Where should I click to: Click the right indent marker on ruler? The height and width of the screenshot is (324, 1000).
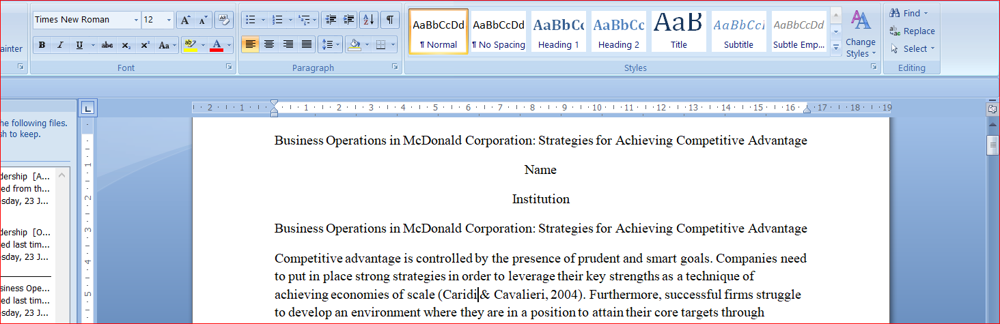click(x=807, y=109)
